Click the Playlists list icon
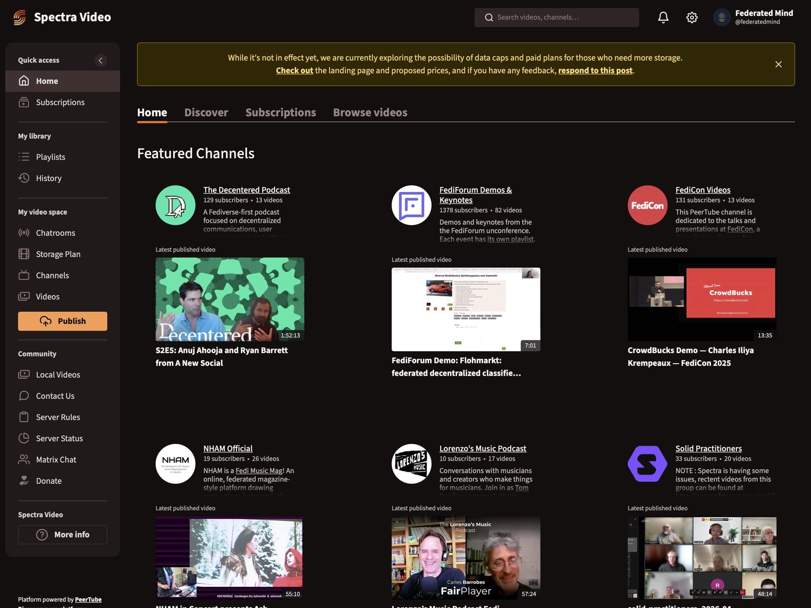 pyautogui.click(x=24, y=157)
